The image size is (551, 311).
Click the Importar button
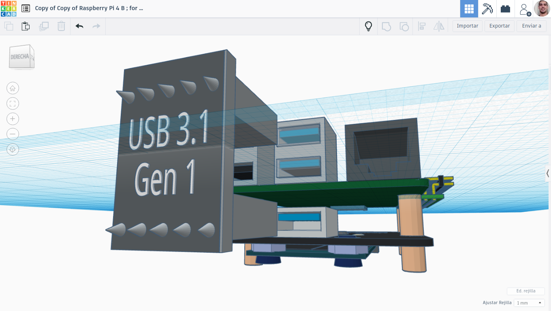click(468, 26)
